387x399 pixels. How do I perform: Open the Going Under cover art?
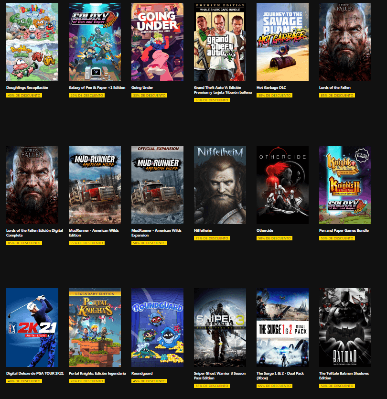(157, 42)
